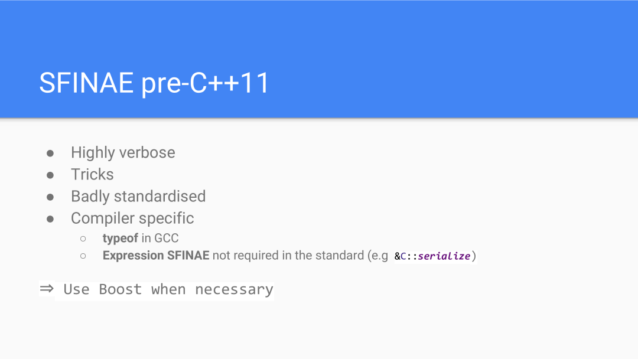Click the word "GCC" in the sub-bullet
The image size is (638, 359).
[166, 238]
